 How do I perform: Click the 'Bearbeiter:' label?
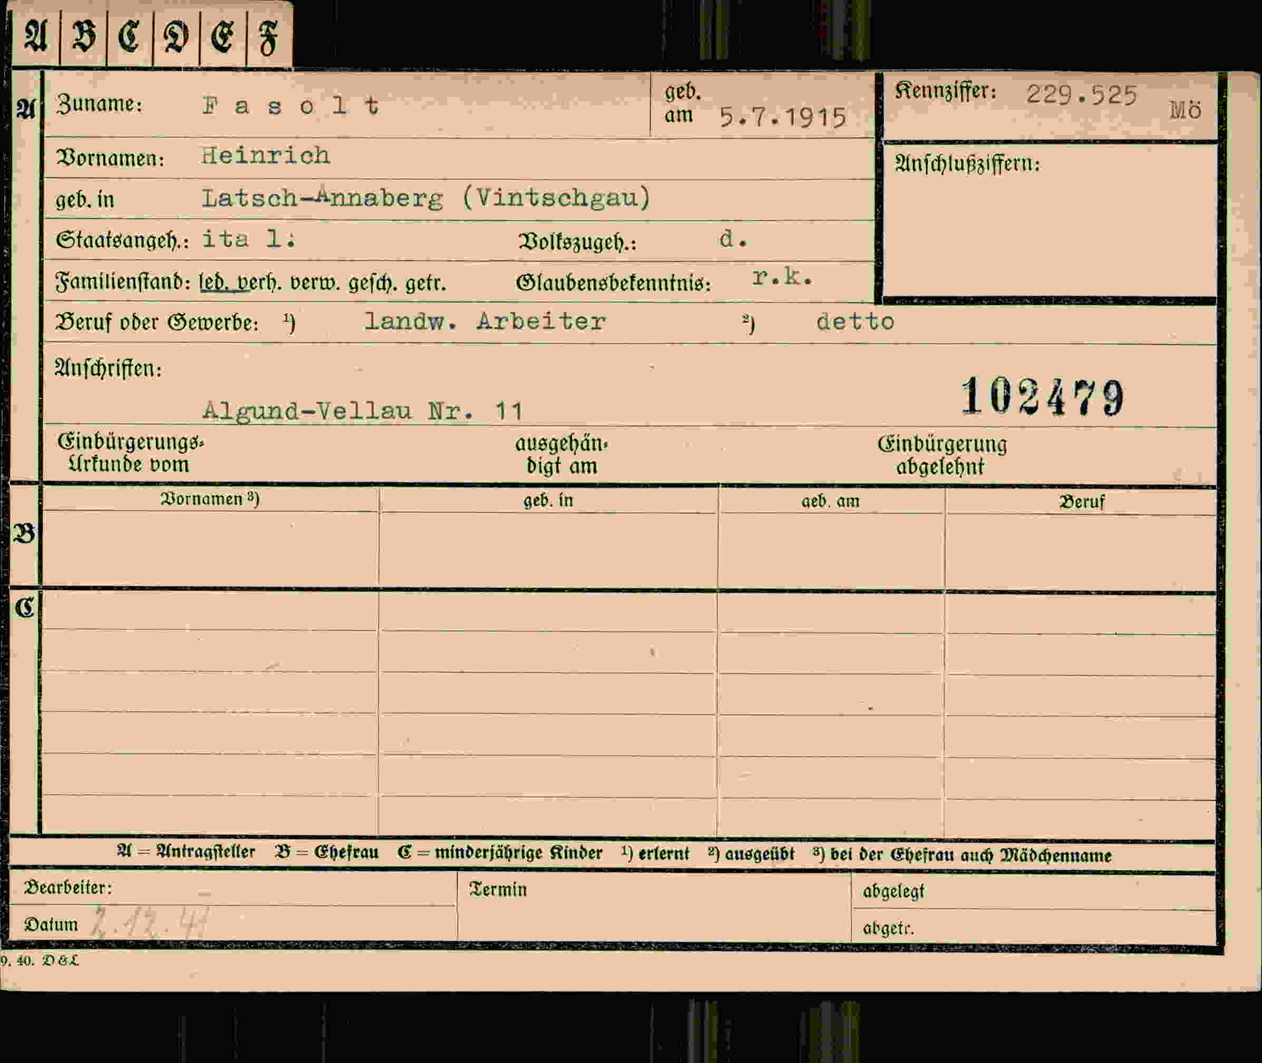(x=68, y=888)
